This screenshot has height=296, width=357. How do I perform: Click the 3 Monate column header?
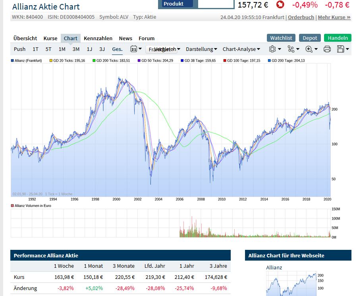(x=124, y=266)
